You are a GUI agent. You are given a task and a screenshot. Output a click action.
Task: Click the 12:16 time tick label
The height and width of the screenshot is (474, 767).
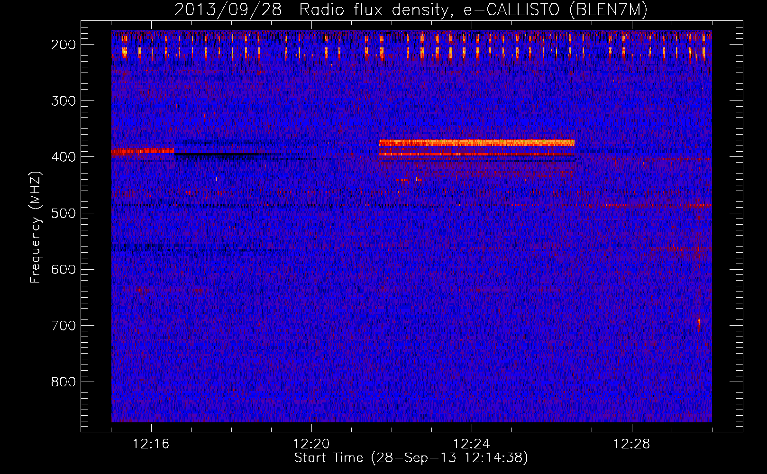point(151,444)
